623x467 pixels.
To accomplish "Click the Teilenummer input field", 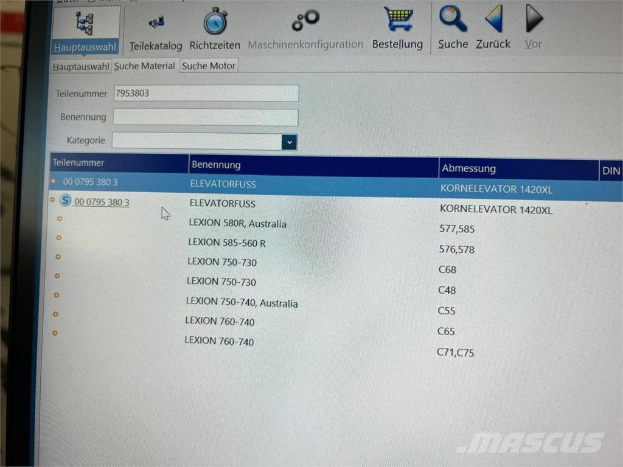I will pos(206,93).
